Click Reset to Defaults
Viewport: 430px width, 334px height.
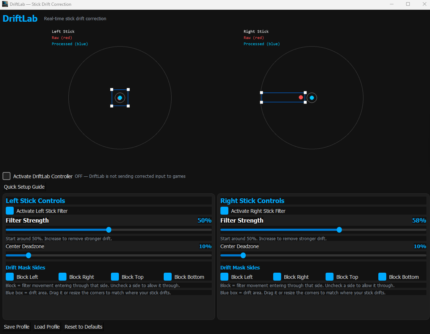click(83, 327)
